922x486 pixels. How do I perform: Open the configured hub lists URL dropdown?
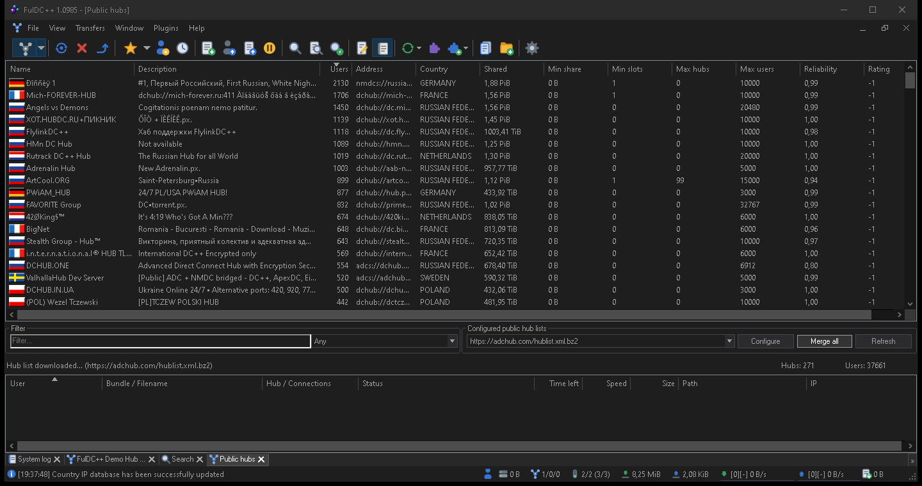point(729,341)
